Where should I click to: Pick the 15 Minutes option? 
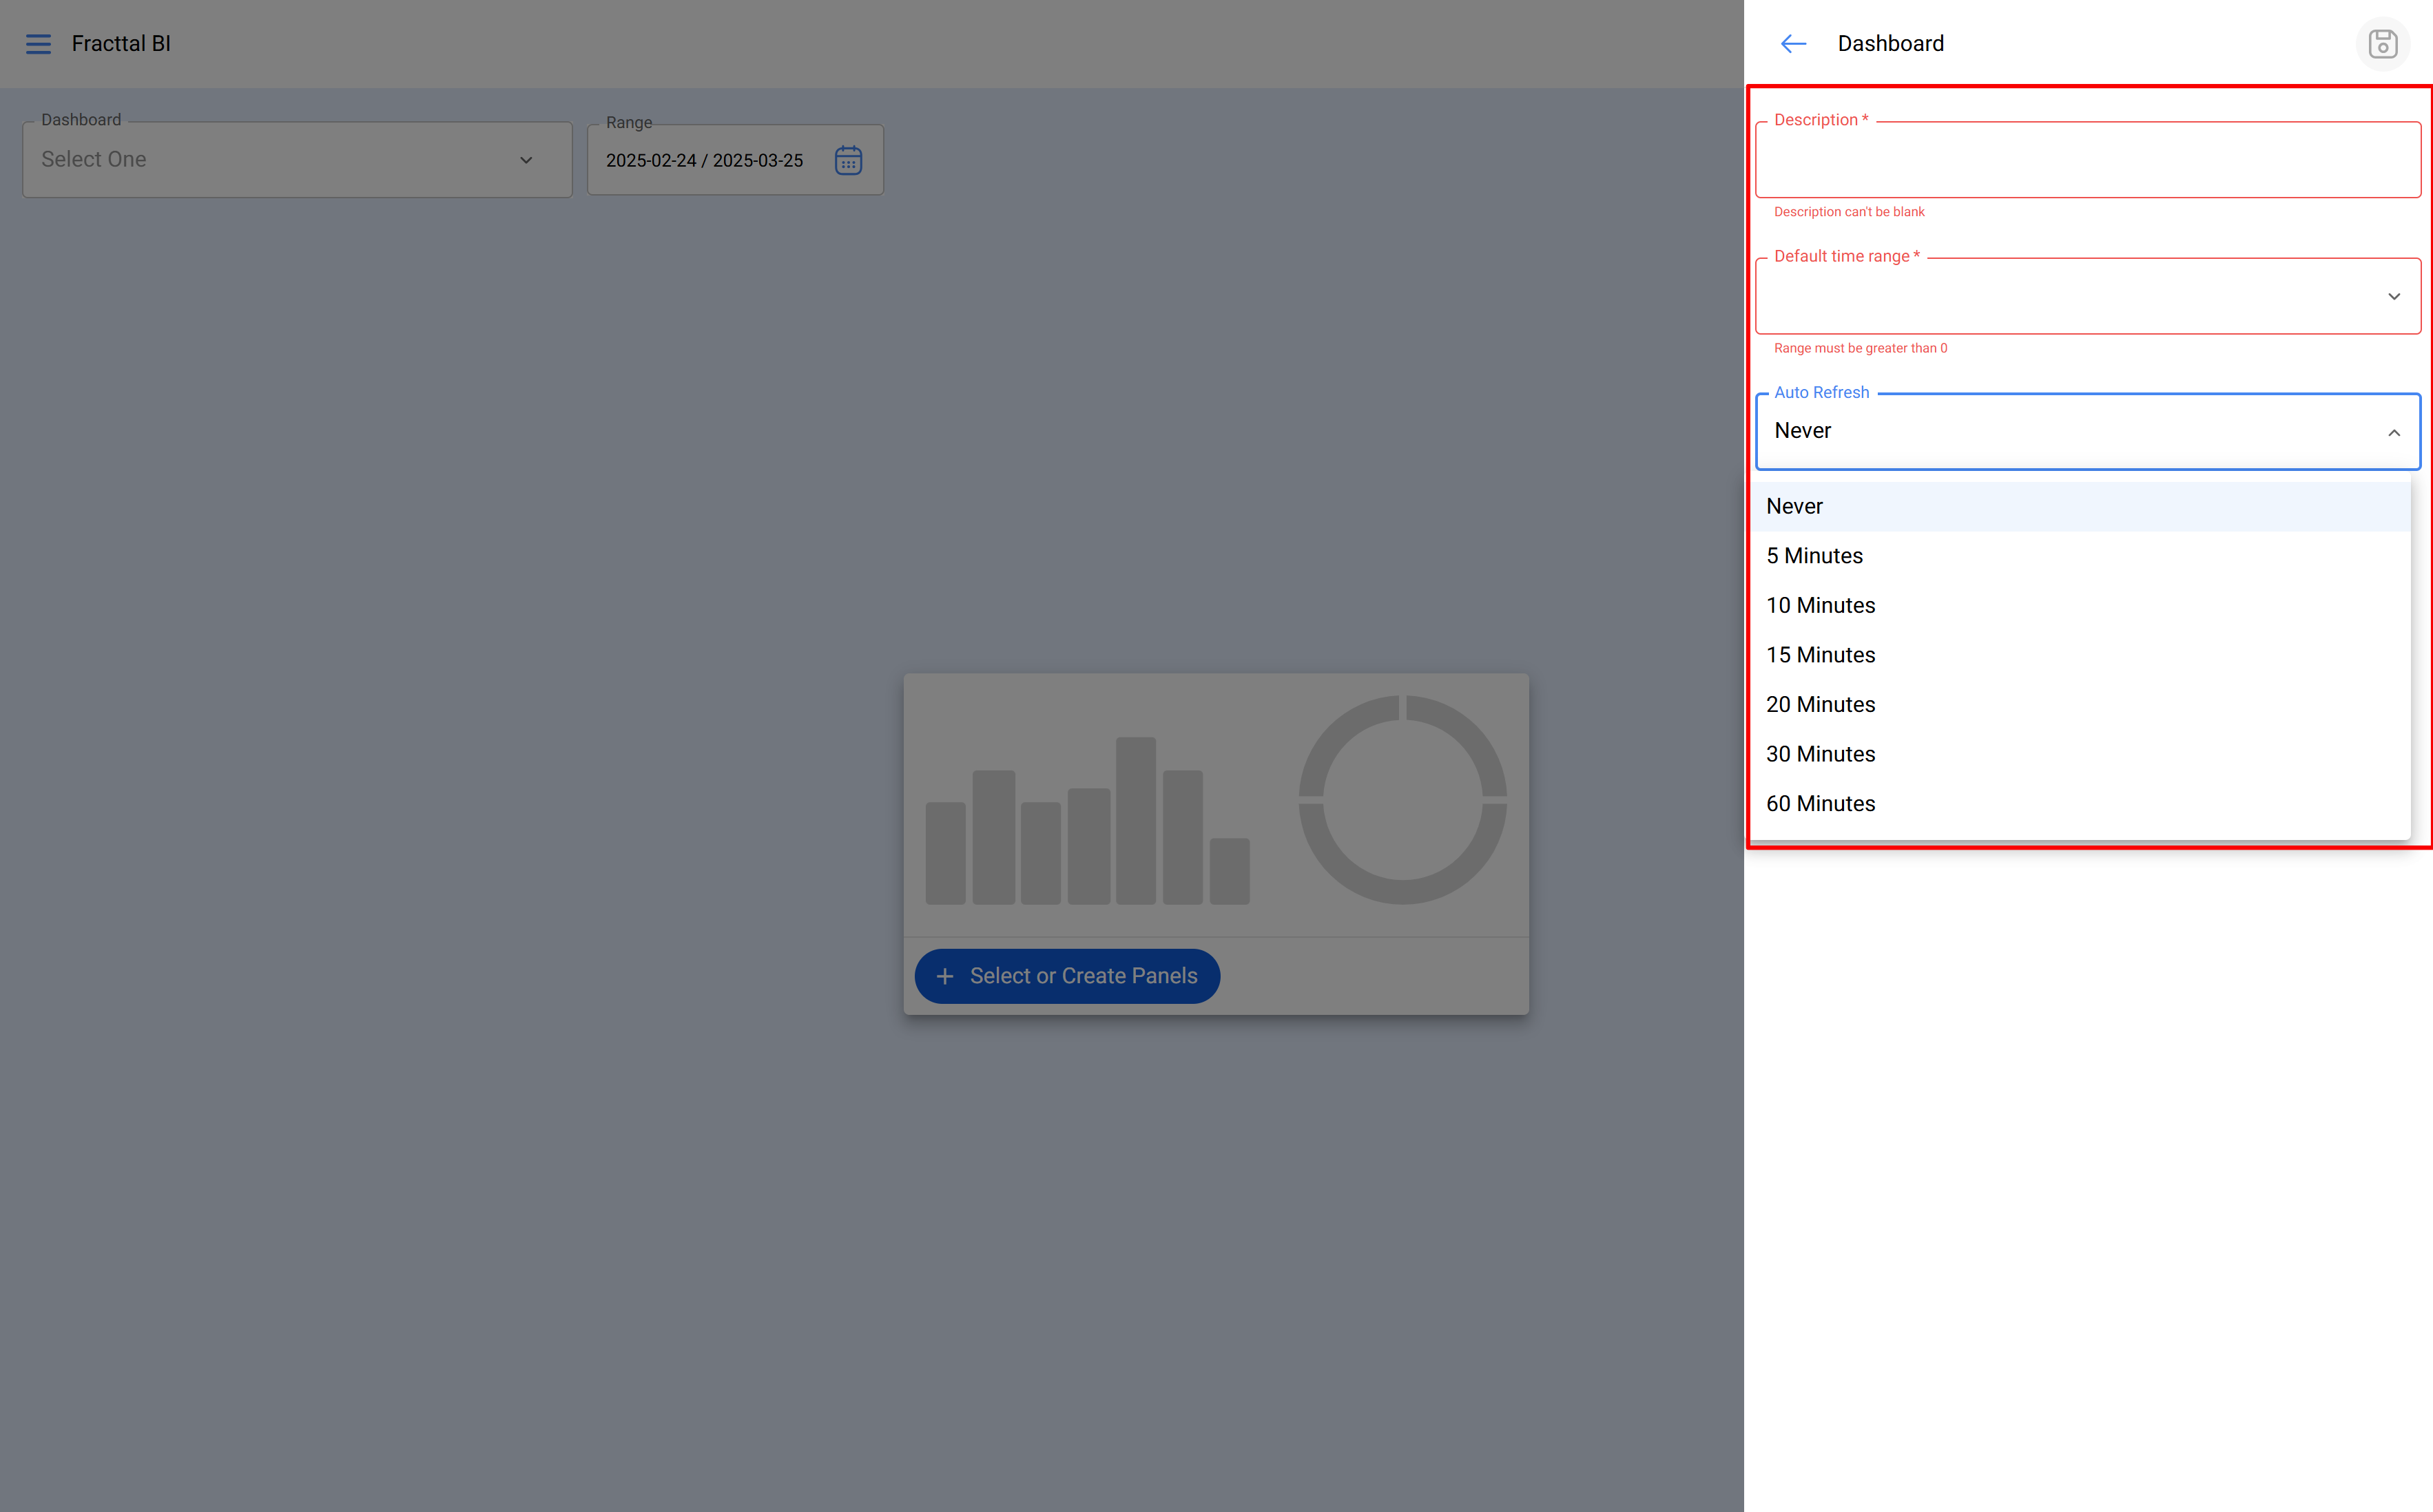click(x=2080, y=655)
